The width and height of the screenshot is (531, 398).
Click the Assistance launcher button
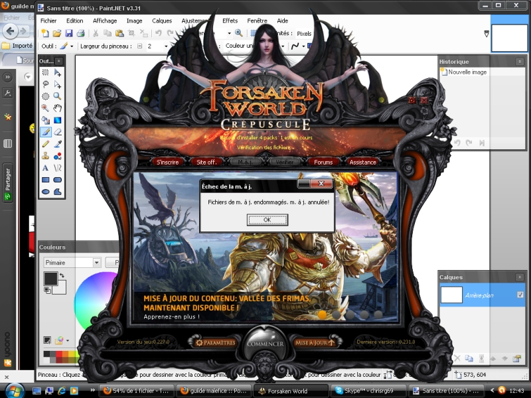point(362,162)
